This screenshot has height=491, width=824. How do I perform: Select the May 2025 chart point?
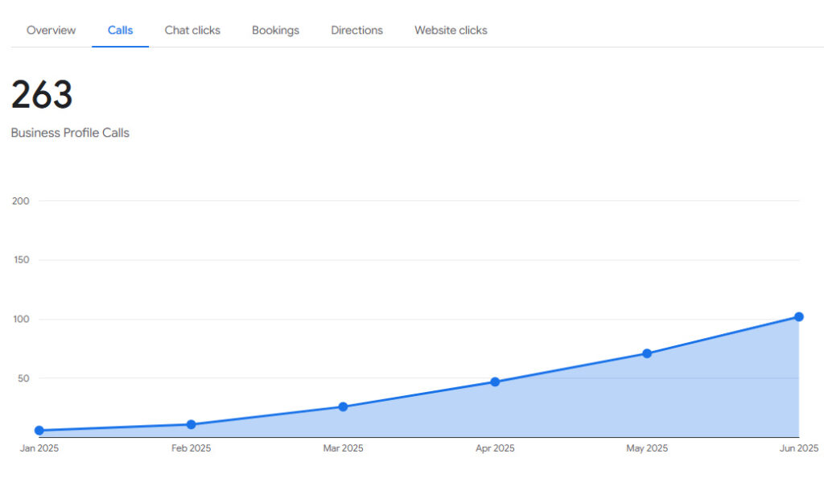(x=647, y=353)
